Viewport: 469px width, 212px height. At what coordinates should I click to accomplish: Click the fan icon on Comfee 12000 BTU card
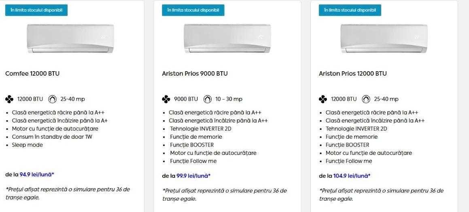9,99
